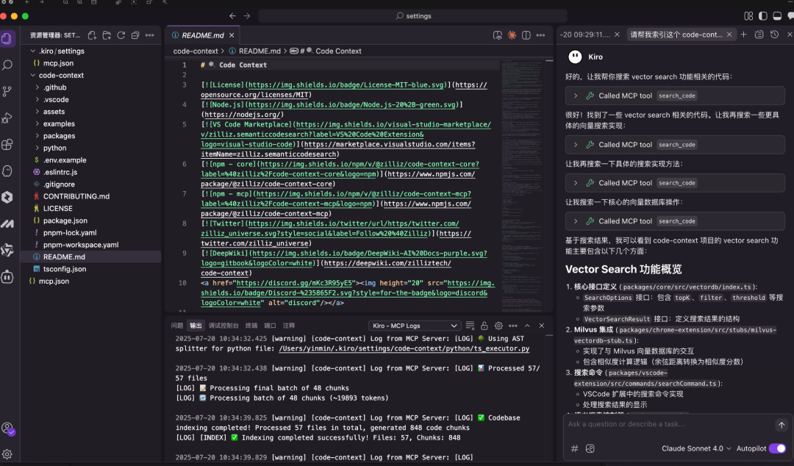This screenshot has height=466, width=794.
Task: Expand the last Called MCP tool entry
Action: click(675, 221)
